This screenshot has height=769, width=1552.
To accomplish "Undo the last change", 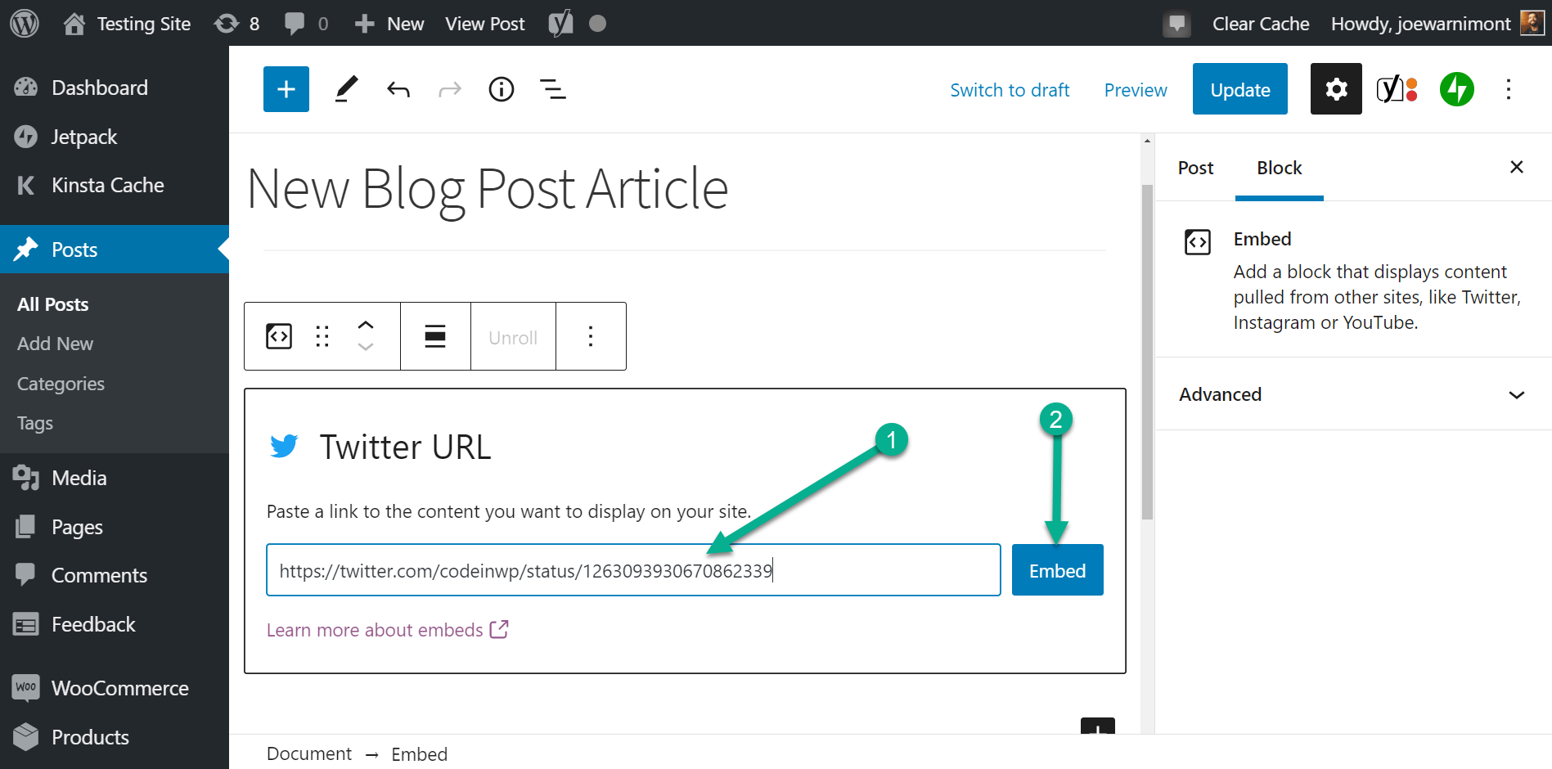I will click(398, 89).
